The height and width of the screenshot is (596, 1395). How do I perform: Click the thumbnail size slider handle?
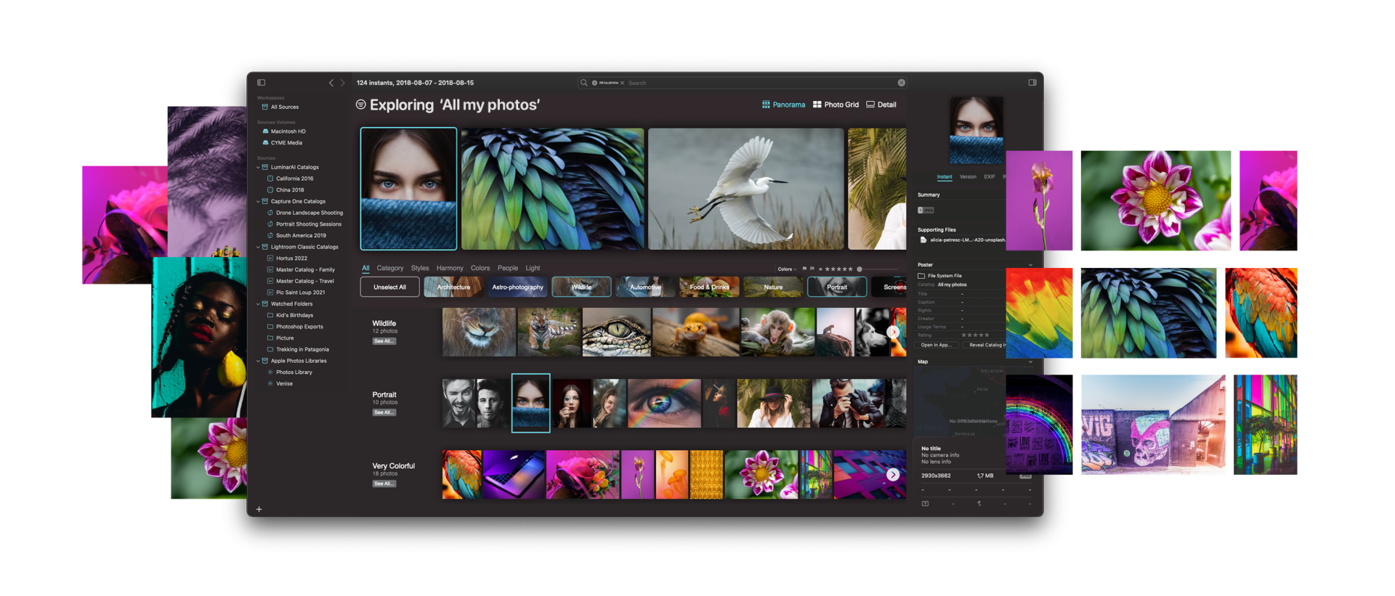tap(860, 269)
